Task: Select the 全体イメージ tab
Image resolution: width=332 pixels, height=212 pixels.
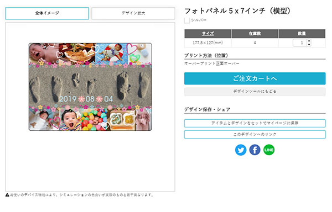Action: pos(47,13)
